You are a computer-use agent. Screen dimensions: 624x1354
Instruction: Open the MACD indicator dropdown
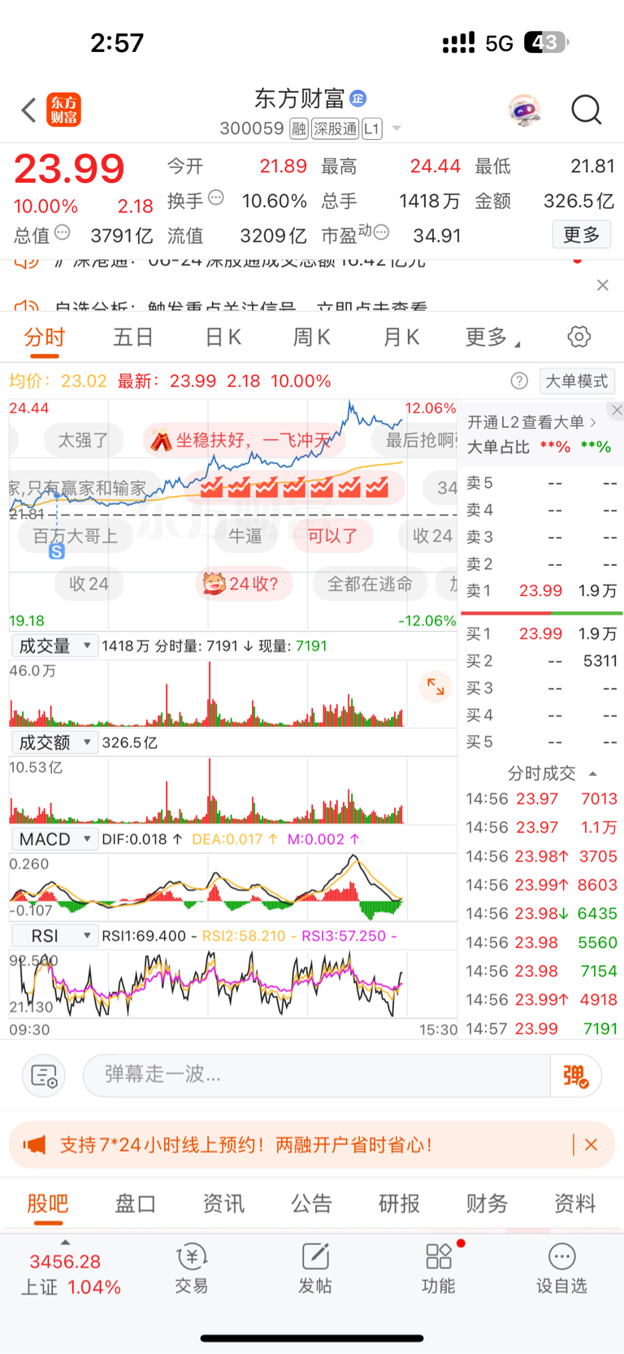54,839
